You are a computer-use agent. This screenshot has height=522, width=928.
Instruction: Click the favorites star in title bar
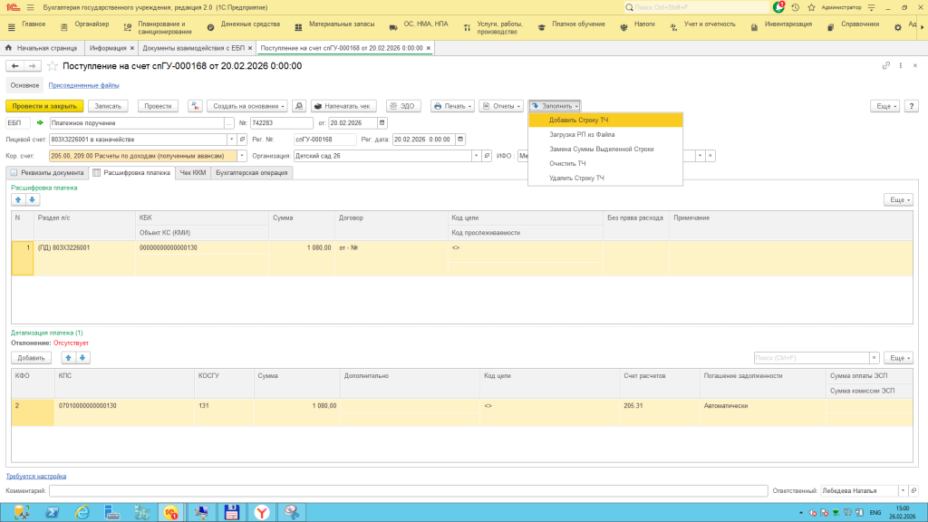pyautogui.click(x=809, y=7)
